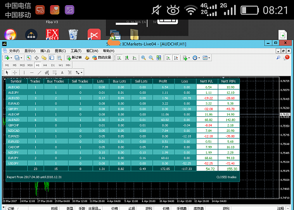Open the 图表(C) menu

(x=60, y=51)
